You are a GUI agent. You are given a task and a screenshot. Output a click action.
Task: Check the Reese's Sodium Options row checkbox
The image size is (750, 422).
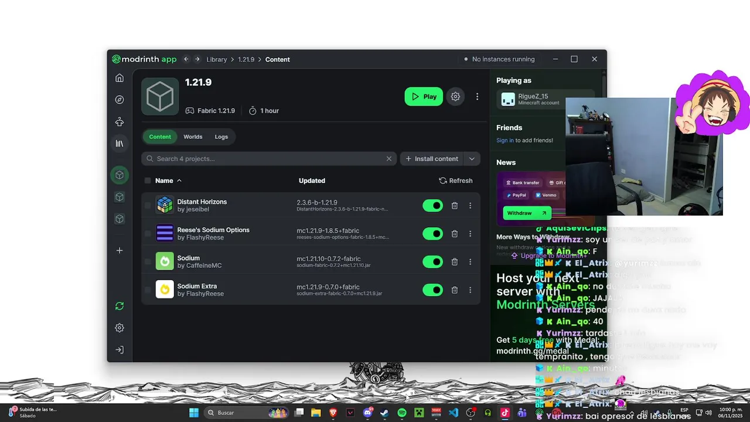[x=148, y=234]
